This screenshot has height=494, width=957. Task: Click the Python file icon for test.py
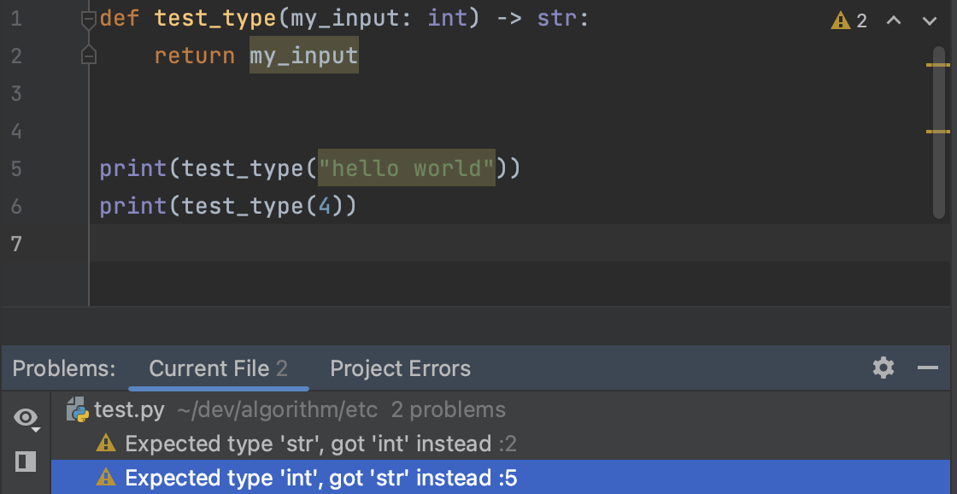[x=78, y=409]
